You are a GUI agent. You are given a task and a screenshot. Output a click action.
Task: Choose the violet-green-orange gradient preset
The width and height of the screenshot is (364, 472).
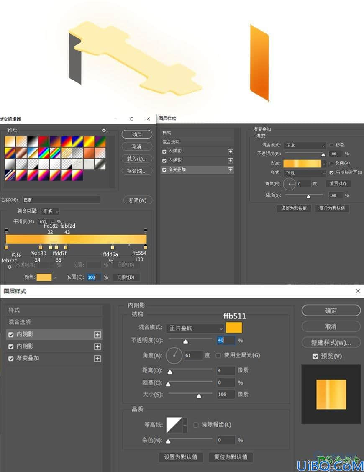coord(100,141)
